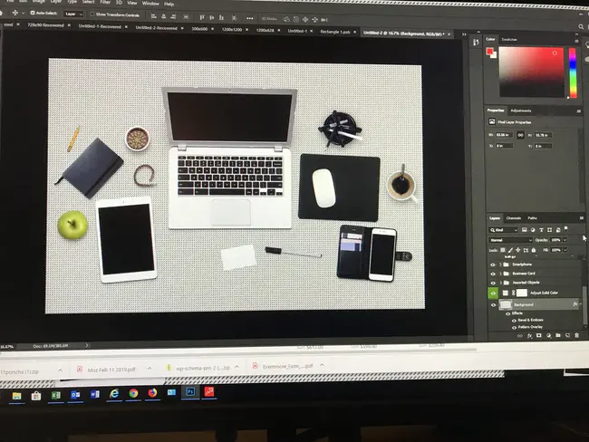Switch to the Channels tab
Image resolution: width=589 pixels, height=442 pixels.
(514, 218)
